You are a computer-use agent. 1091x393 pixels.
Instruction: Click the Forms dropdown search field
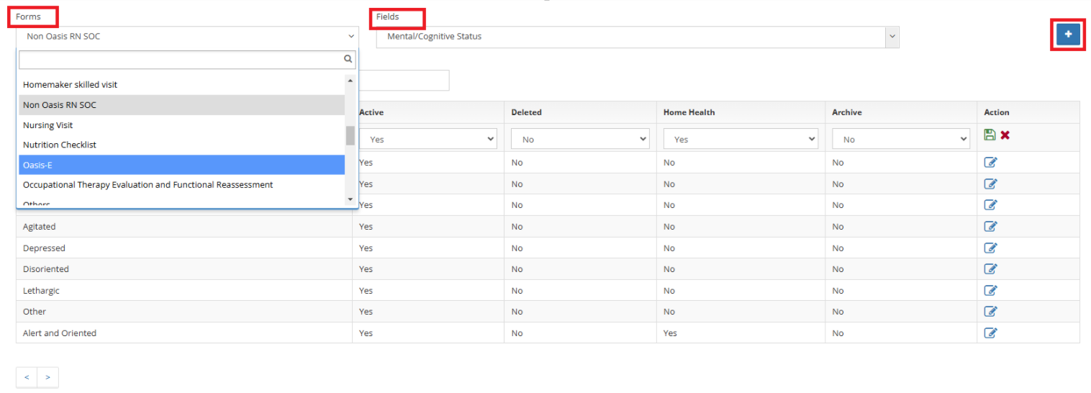(x=187, y=60)
